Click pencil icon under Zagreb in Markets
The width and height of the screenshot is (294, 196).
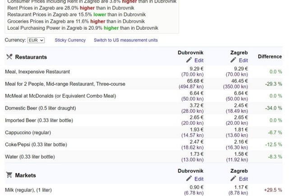(233, 179)
